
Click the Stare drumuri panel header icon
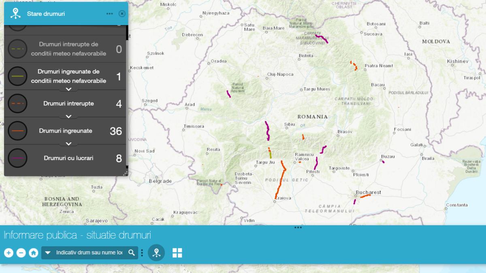click(15, 13)
